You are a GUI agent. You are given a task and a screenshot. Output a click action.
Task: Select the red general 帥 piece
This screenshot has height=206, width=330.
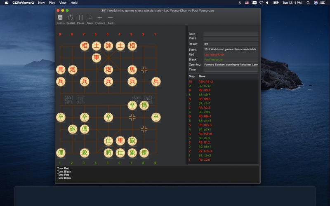pyautogui.click(x=108, y=46)
